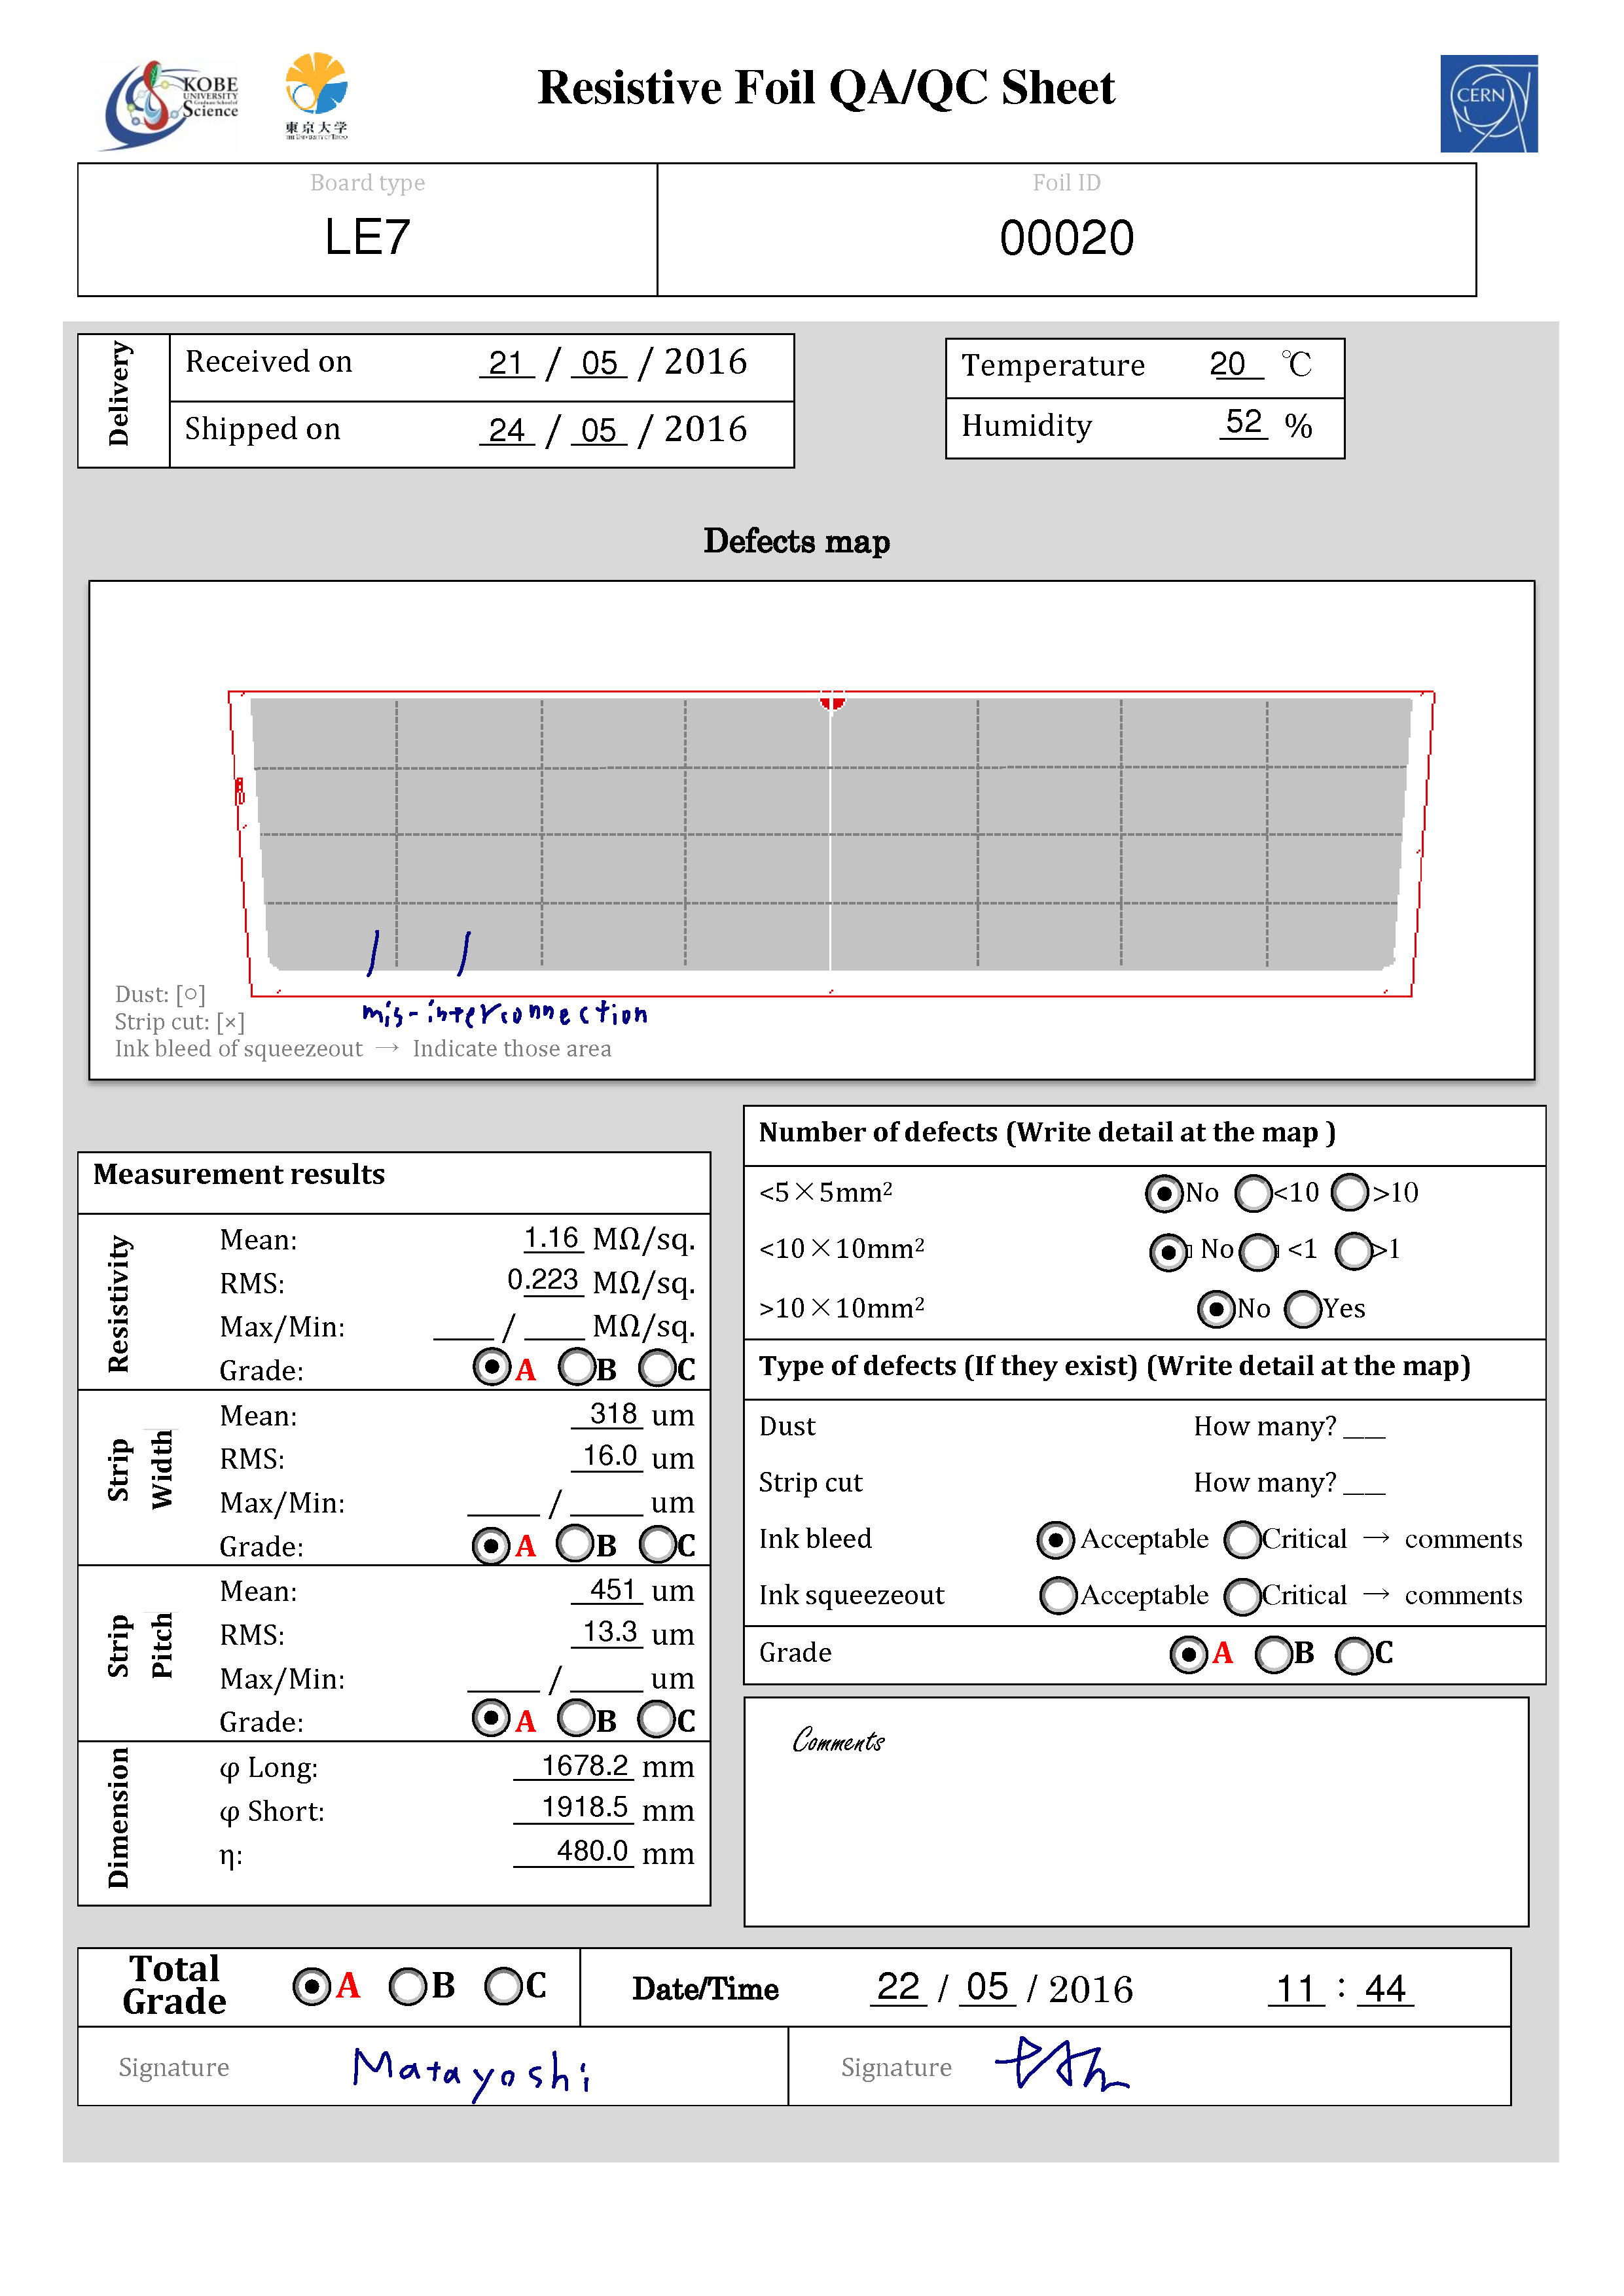Choose >1 for <10×10mm² defects
Screen dimensions: 1624x2296
[x=1354, y=1250]
